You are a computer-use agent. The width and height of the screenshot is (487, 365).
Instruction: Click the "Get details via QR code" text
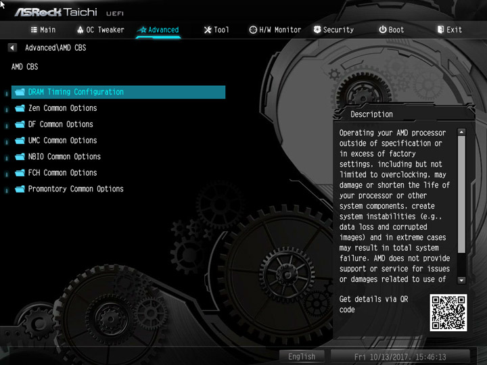373,304
